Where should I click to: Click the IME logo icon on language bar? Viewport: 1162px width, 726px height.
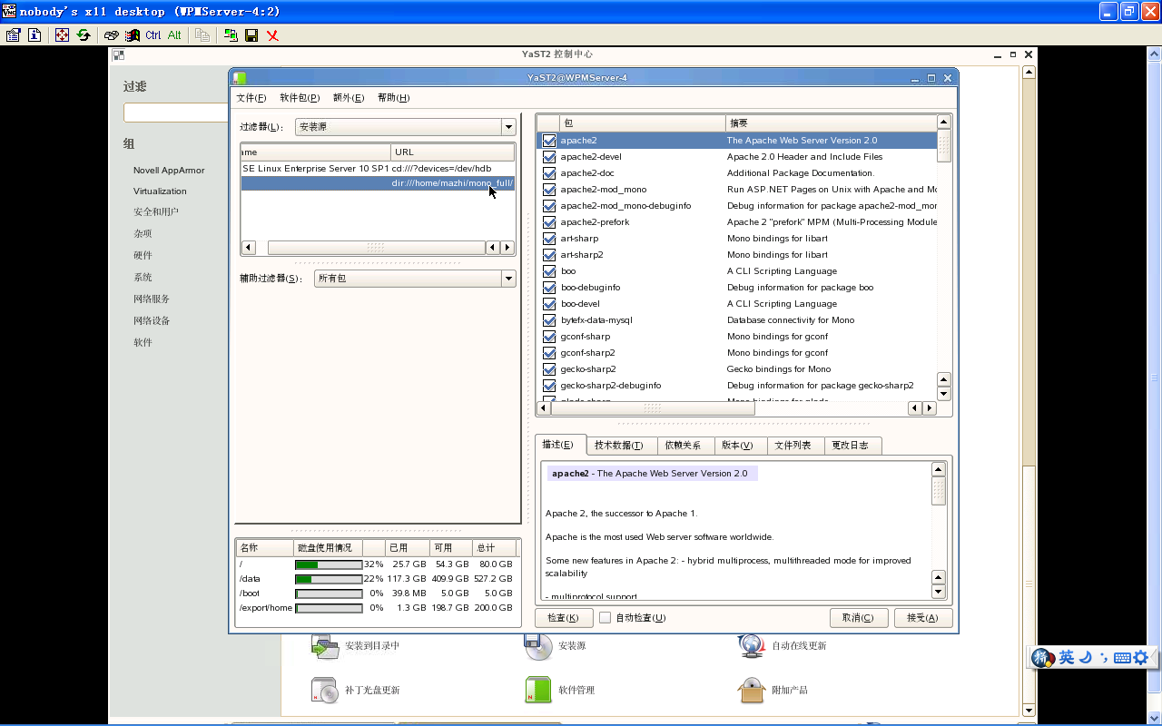pos(1043,658)
